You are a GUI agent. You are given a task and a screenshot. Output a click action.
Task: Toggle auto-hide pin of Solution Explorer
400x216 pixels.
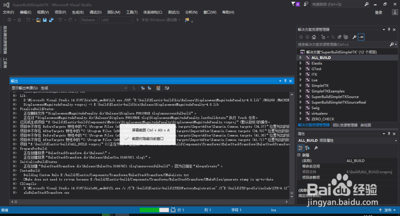click(x=389, y=30)
